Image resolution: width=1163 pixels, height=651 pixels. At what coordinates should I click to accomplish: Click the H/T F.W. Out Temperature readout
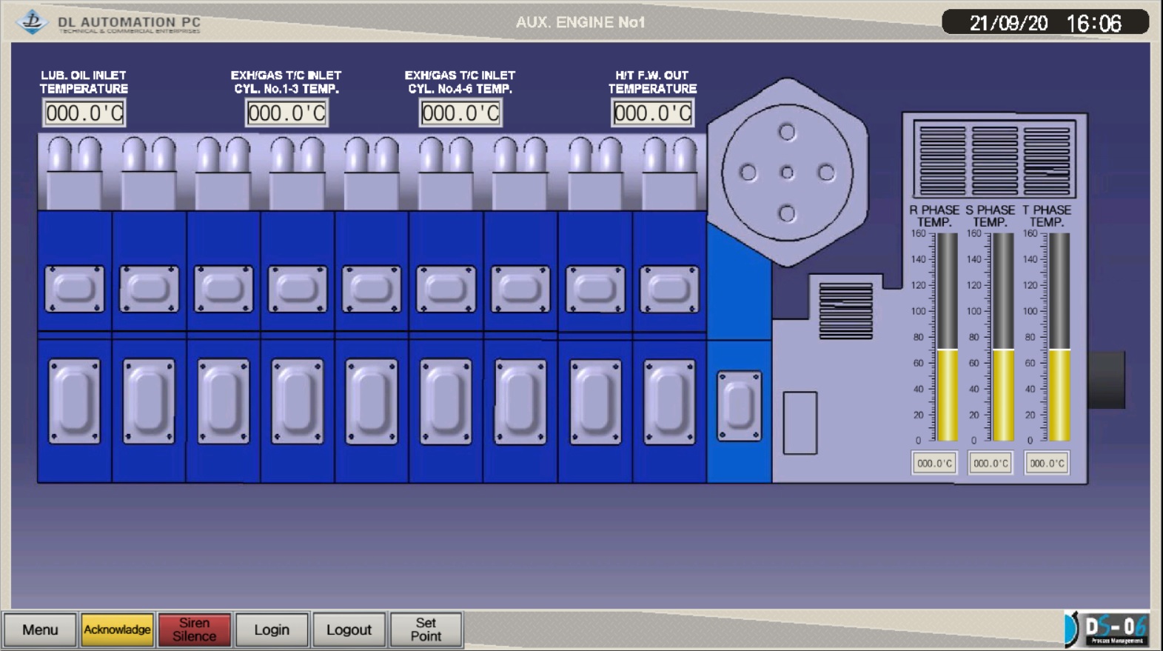[x=652, y=113]
